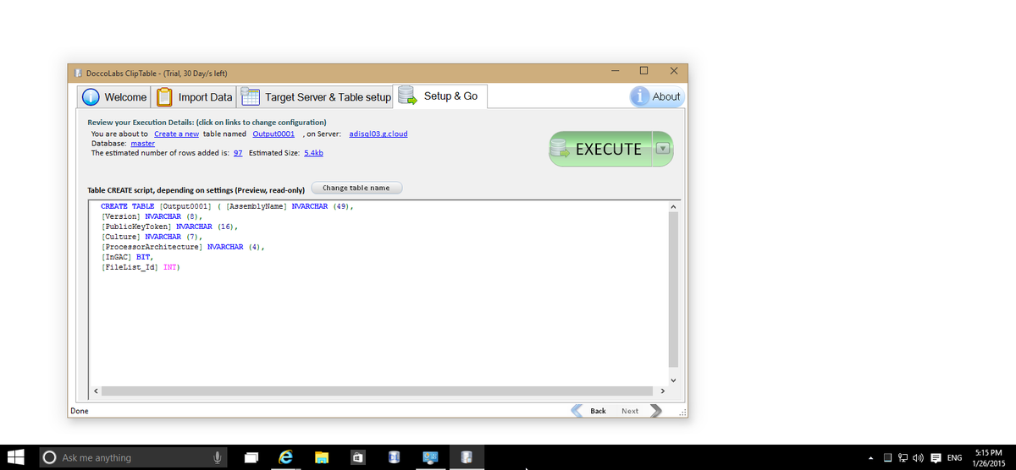The width and height of the screenshot is (1016, 470).
Task: Close the ClipTable window
Action: (672, 70)
